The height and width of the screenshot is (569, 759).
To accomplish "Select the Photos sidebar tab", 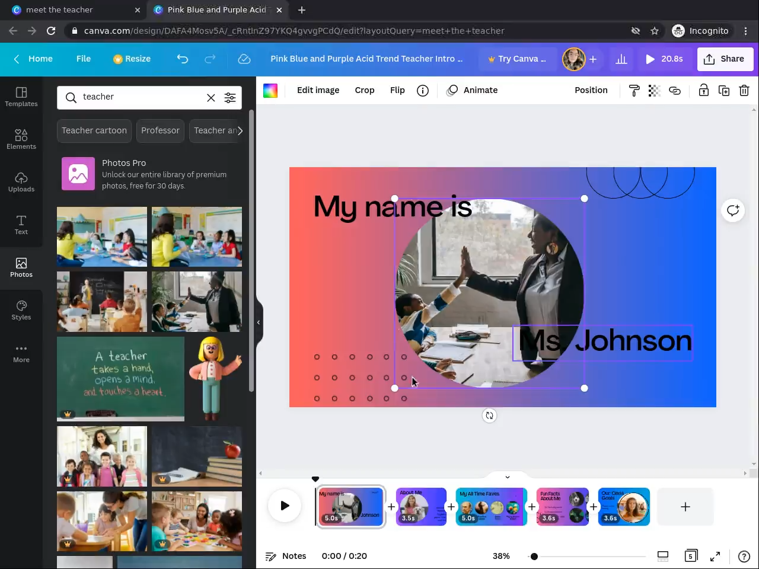I will [21, 267].
